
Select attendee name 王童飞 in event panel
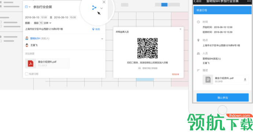34,45
